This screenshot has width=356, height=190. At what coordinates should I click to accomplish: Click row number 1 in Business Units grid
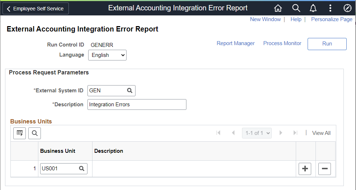[x=34, y=169]
